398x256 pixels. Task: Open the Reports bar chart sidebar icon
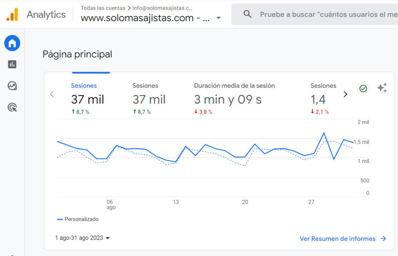[x=12, y=64]
